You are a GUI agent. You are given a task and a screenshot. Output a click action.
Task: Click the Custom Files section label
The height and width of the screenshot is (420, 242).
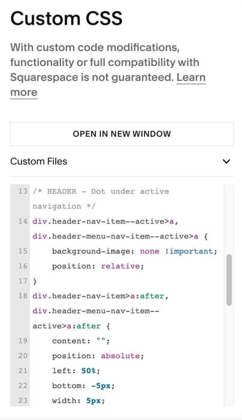tap(39, 161)
